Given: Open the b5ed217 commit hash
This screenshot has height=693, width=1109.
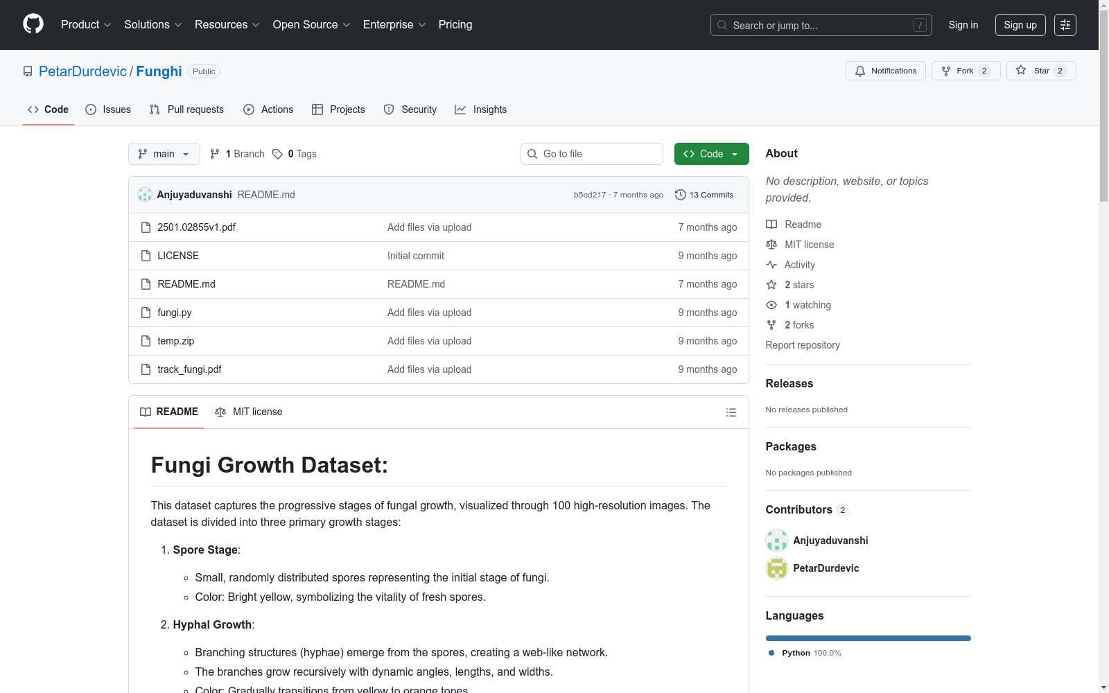Looking at the screenshot, I should [x=590, y=195].
